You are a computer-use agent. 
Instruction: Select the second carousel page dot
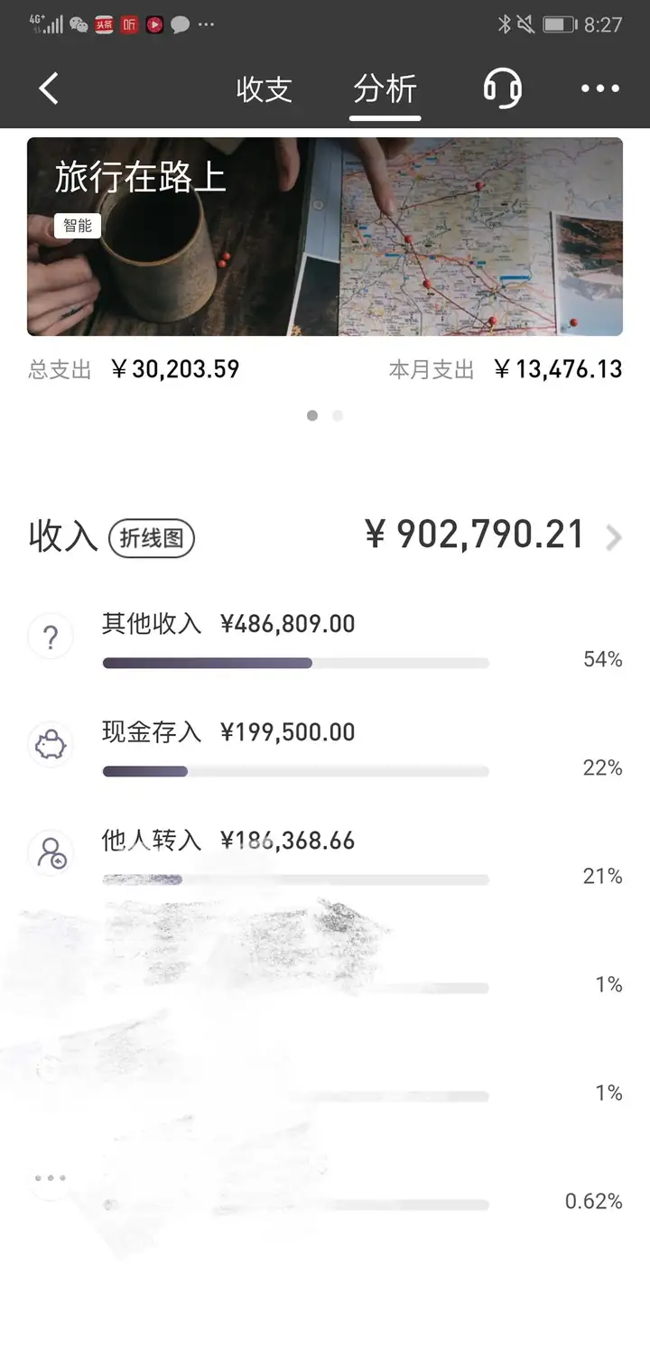point(338,416)
